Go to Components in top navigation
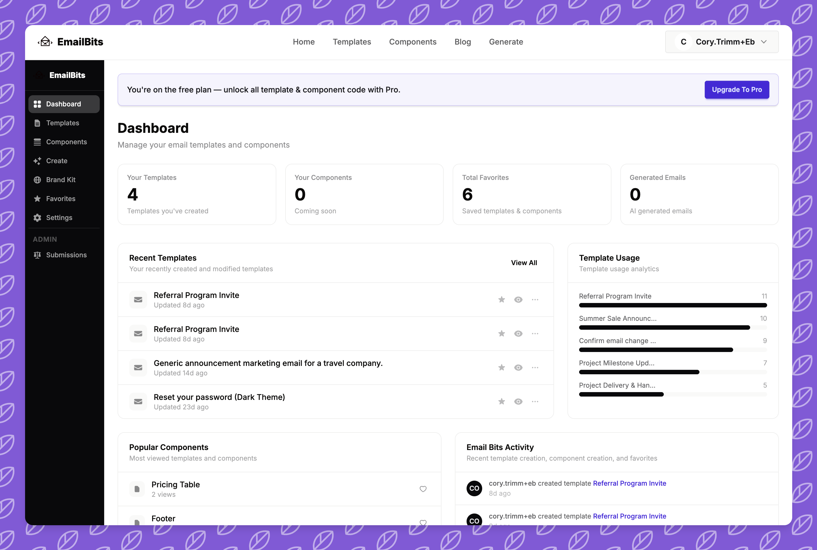Screen dimensions: 817x550 [x=413, y=42]
